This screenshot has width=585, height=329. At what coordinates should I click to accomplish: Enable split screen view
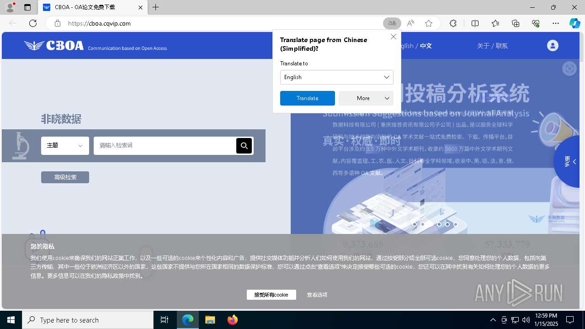click(475, 23)
